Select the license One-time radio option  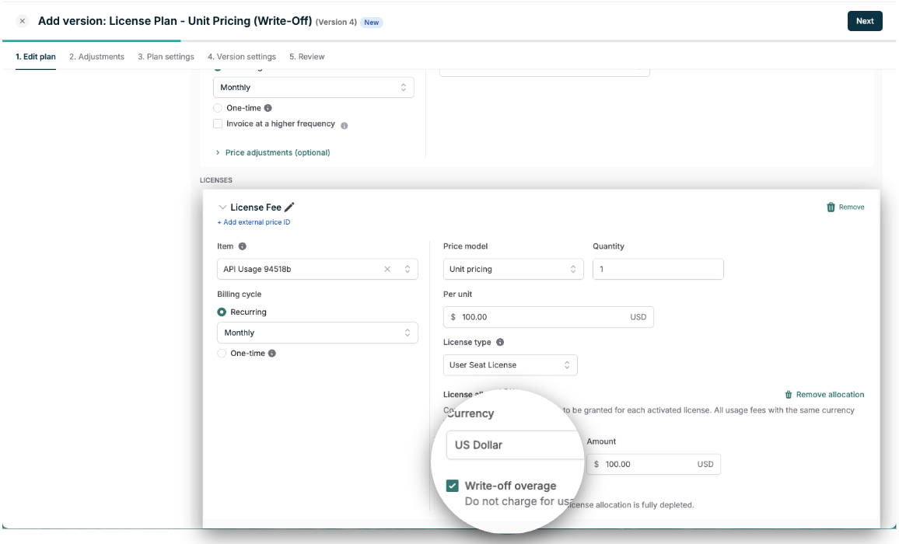coord(222,353)
